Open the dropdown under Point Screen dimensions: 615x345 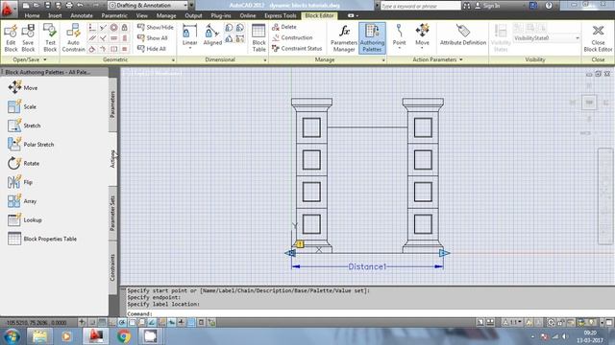pos(400,48)
